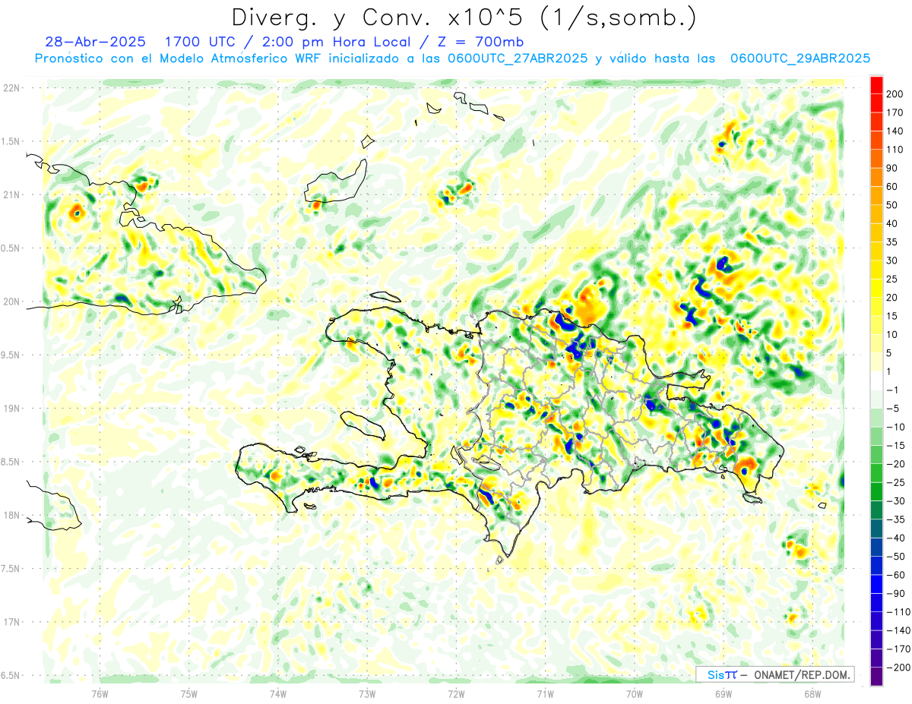Screen dimensions: 912x704
Task: Click the '71W' longitude label
Action: [545, 693]
